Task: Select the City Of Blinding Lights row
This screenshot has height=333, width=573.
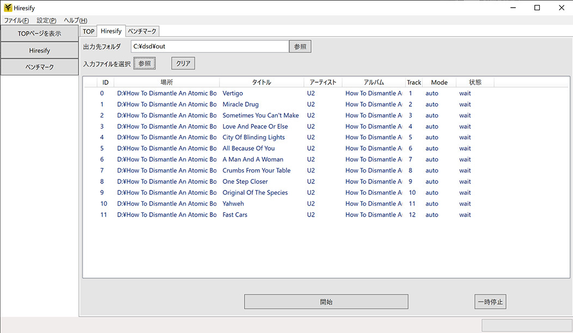Action: tap(253, 138)
